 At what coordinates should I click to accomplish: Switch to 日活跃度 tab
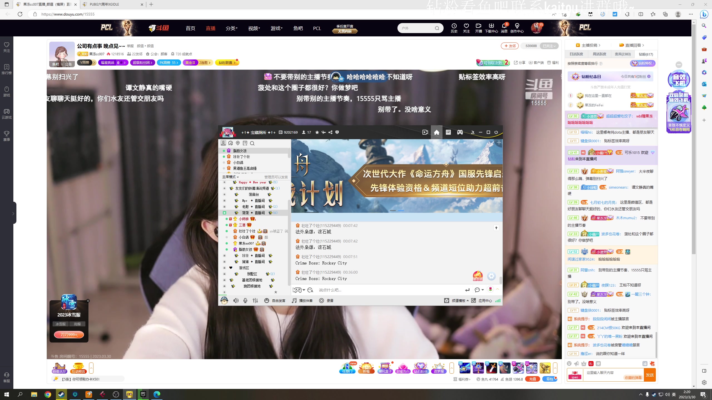576,54
